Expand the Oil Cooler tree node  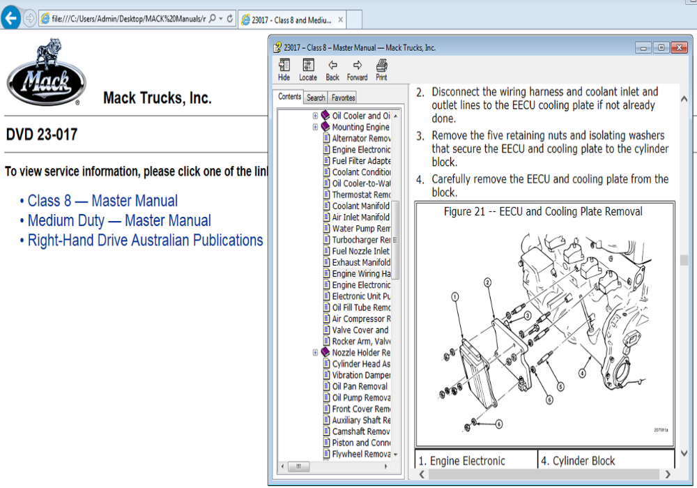[x=316, y=116]
